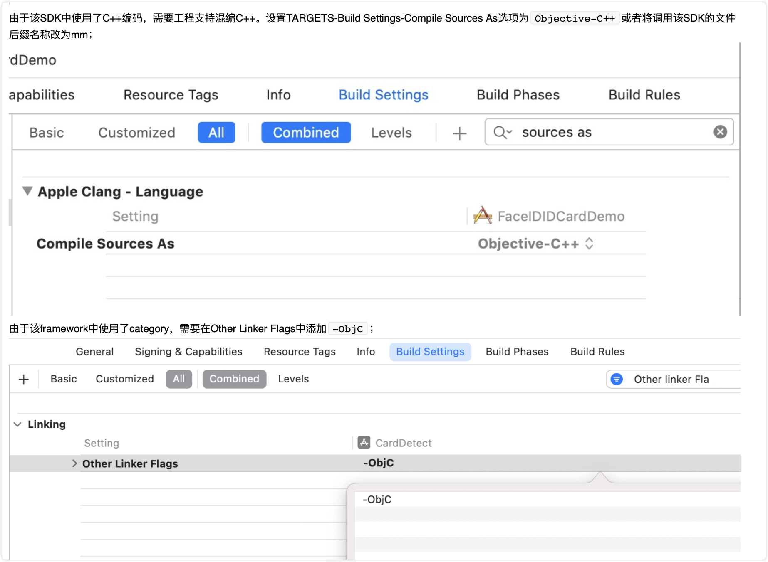
Task: Click the magnifier search options icon
Action: (502, 132)
